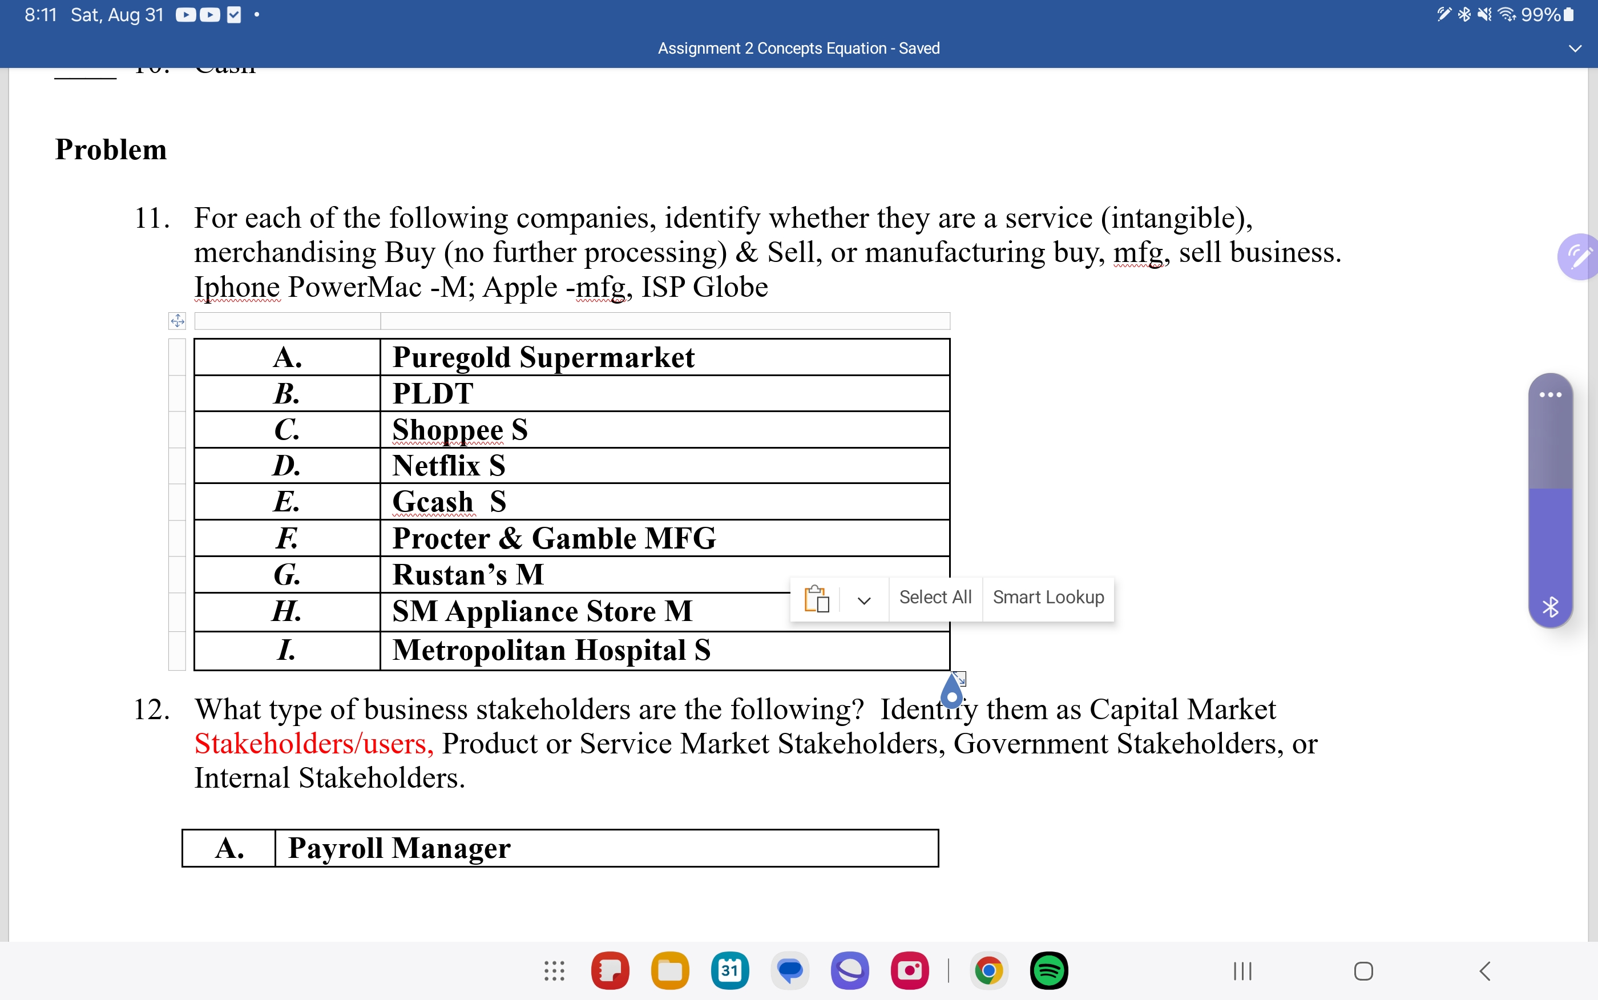The height and width of the screenshot is (1000, 1598).
Task: Tap red Stakeholders/users, text
Action: coord(314,744)
